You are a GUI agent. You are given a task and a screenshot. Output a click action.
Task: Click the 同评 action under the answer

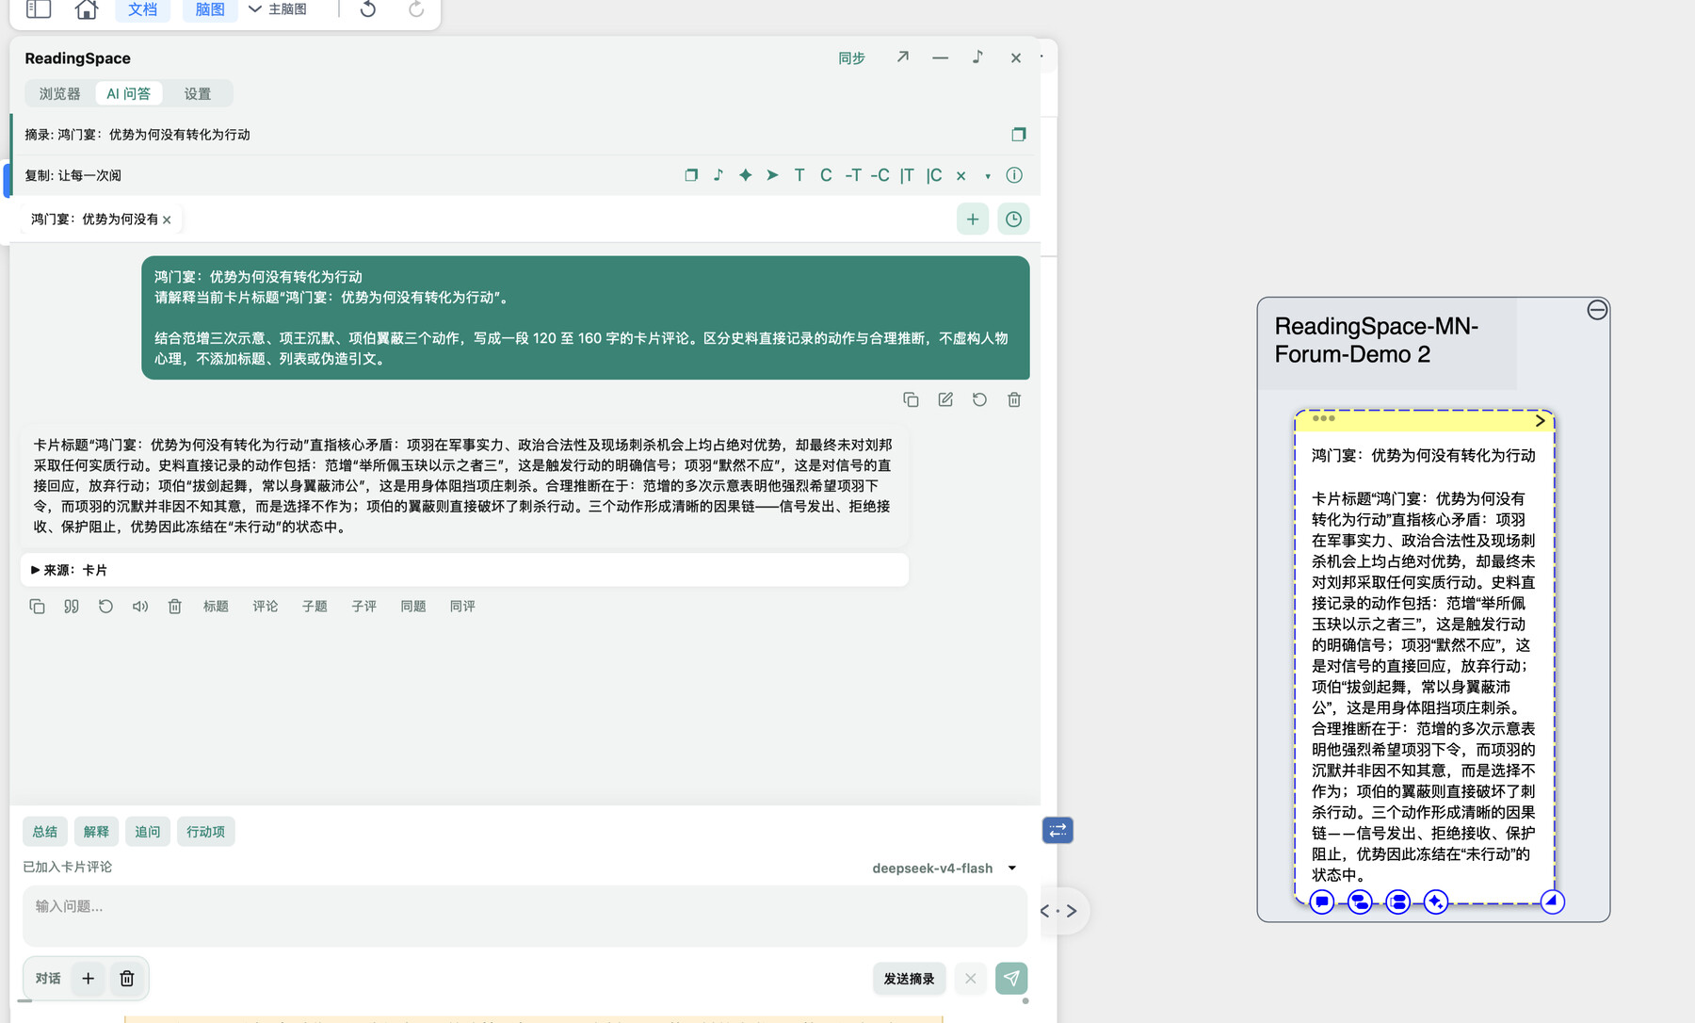pos(462,607)
